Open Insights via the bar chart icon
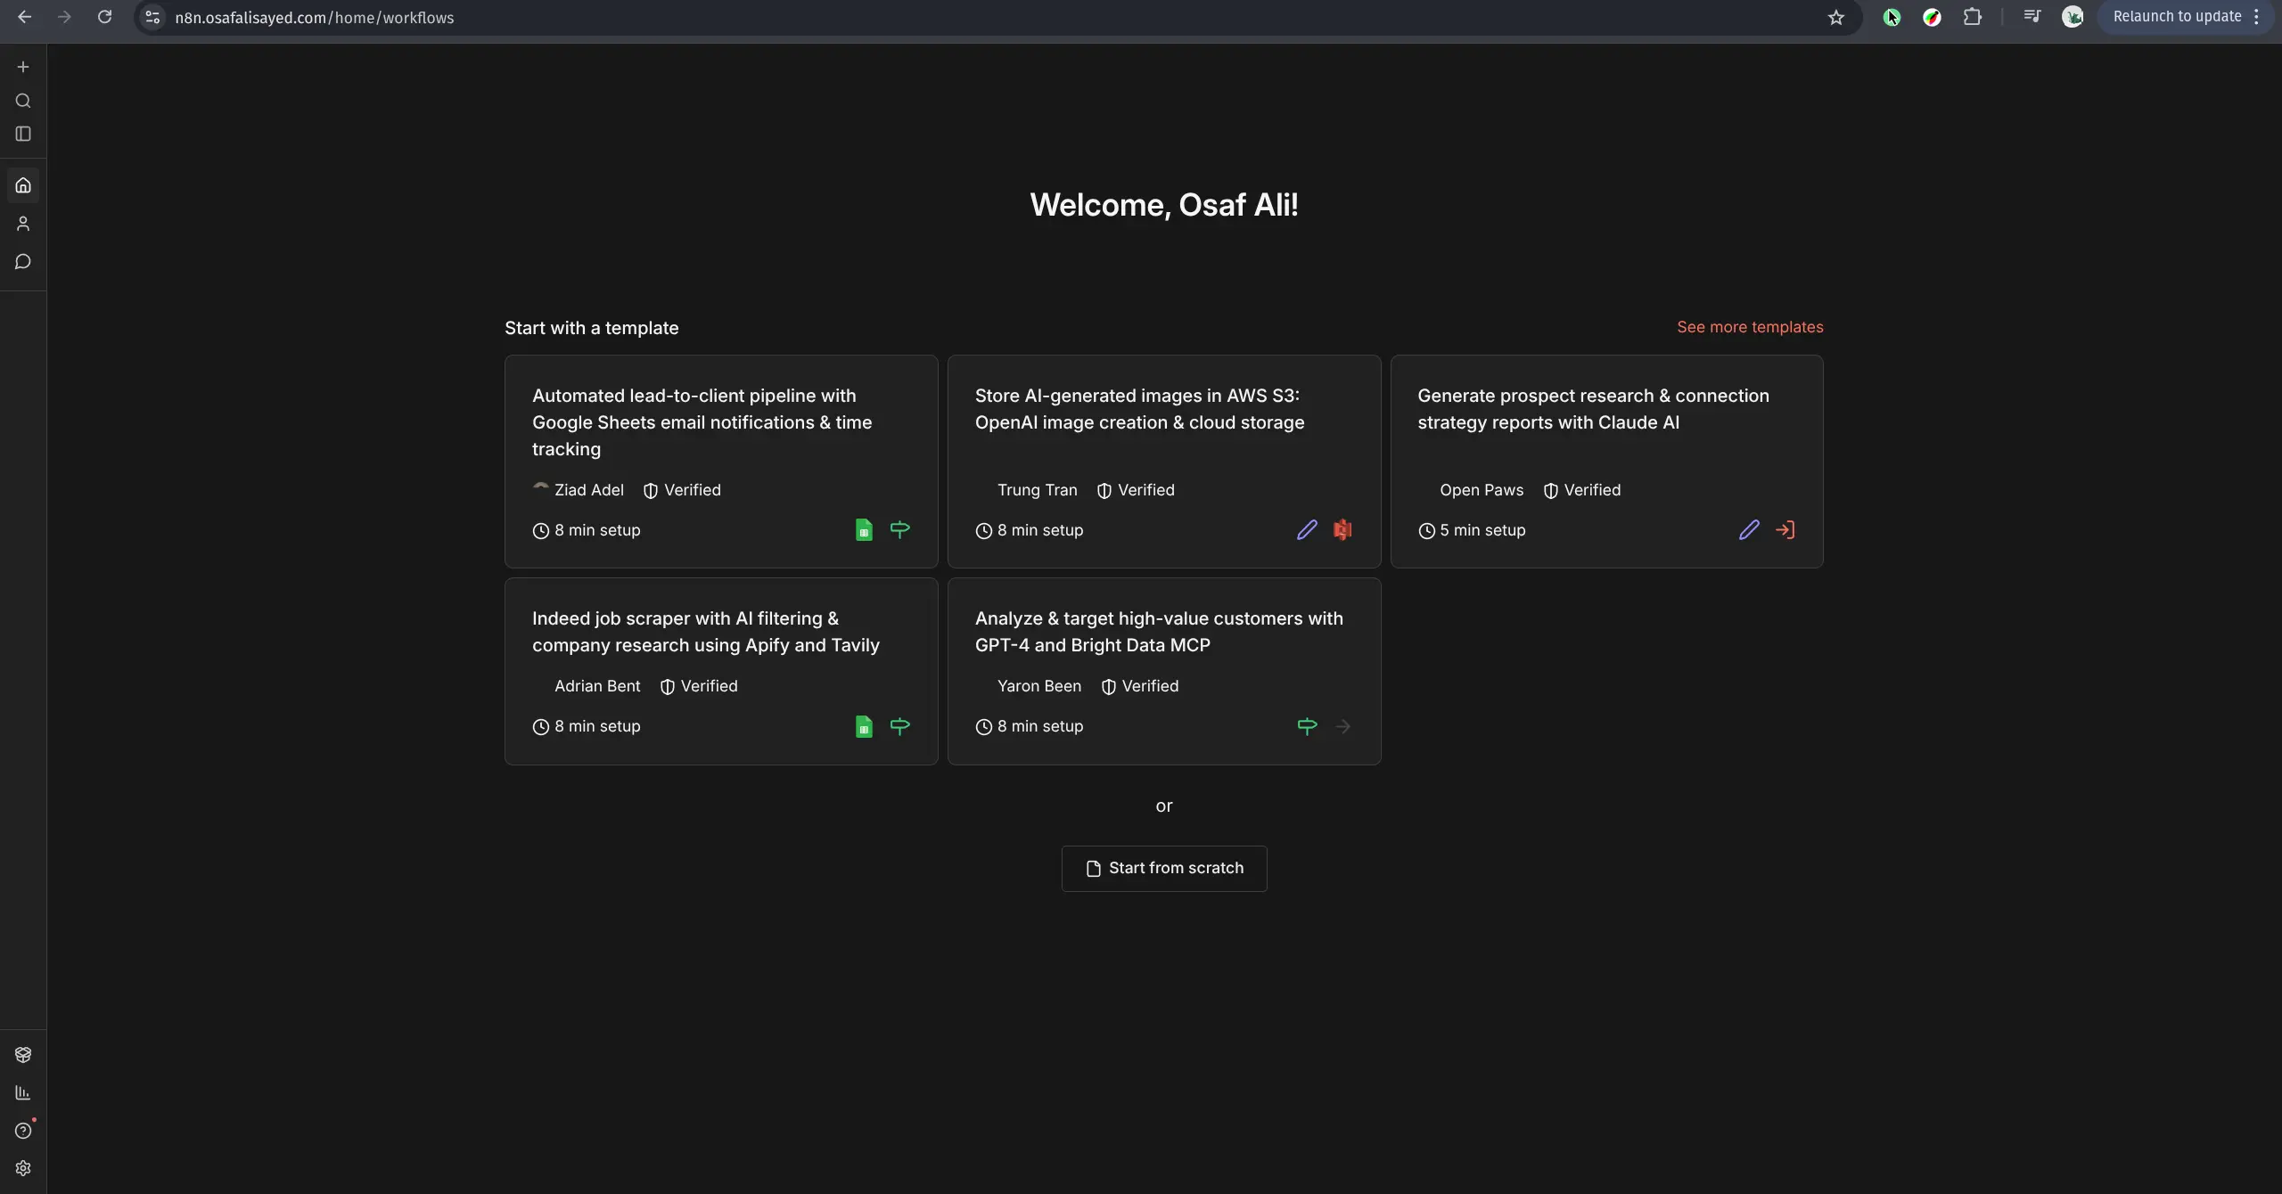Image resolution: width=2282 pixels, height=1194 pixels. coord(23,1092)
